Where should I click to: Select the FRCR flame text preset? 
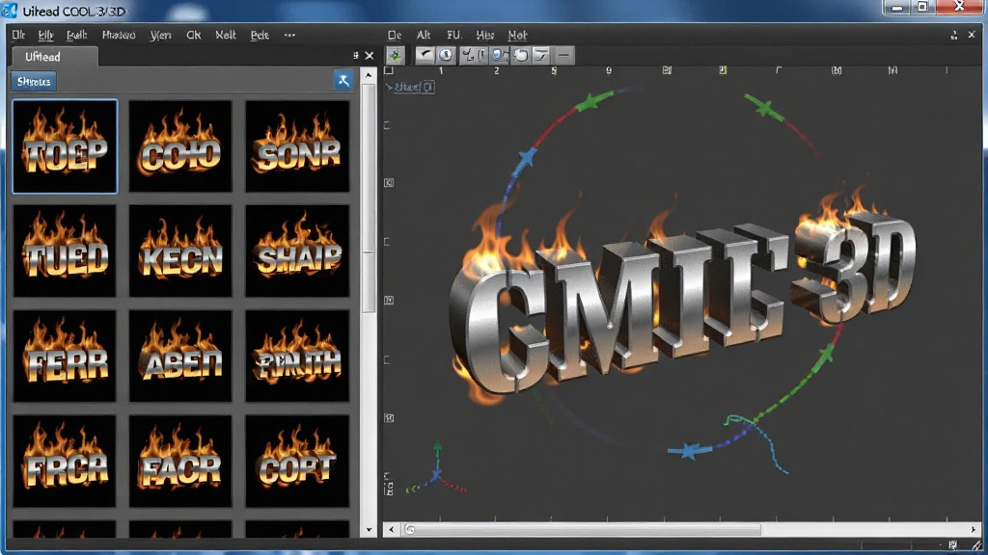[x=65, y=461]
